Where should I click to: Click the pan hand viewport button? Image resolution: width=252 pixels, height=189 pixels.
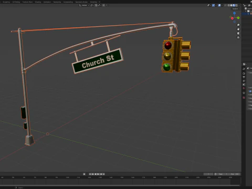coord(238,29)
